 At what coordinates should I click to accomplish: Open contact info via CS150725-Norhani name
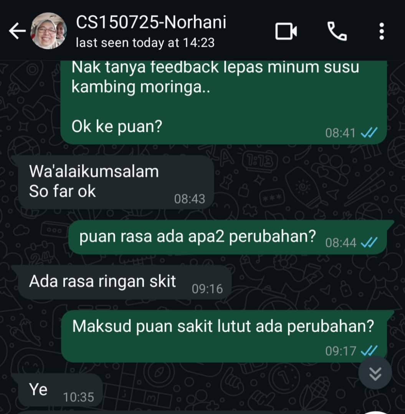point(151,22)
